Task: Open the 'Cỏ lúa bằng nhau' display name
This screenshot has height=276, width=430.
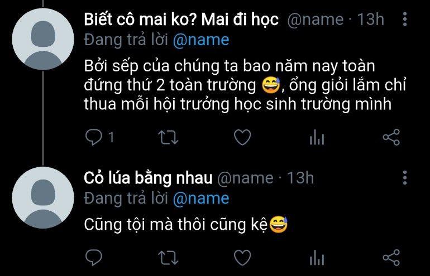Action: (148, 178)
